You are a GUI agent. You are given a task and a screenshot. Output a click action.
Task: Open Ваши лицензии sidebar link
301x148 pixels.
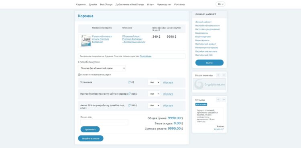click(203, 36)
